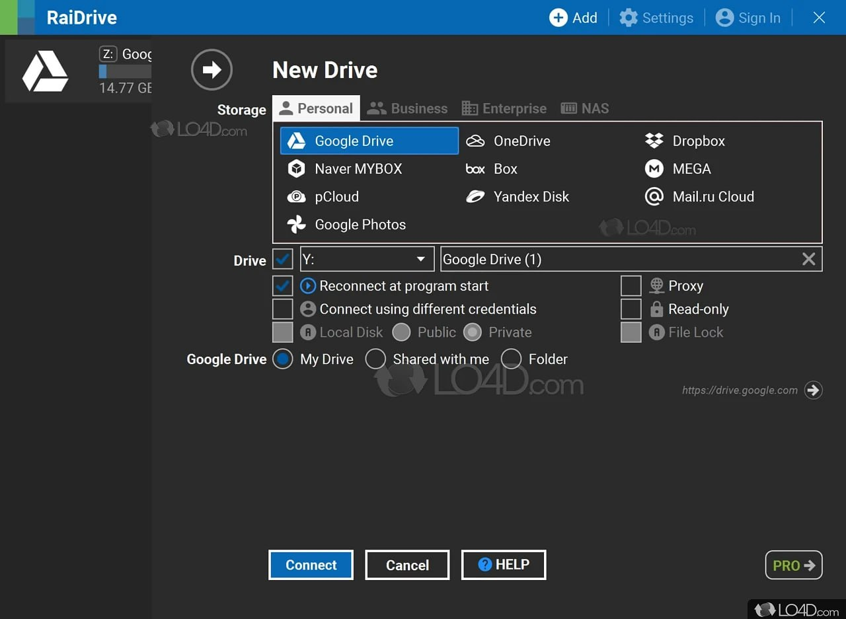
Task: Click the Naver MYBOX storage icon
Action: [296, 169]
